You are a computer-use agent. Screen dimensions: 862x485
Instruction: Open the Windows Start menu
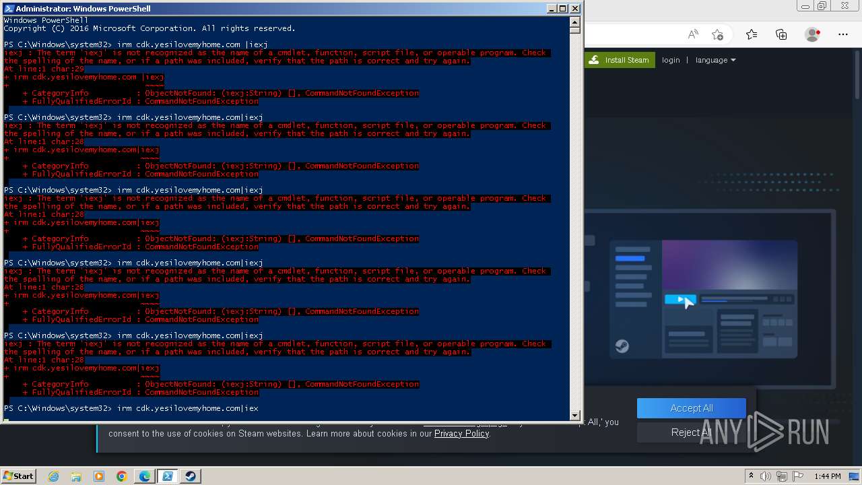point(19,476)
